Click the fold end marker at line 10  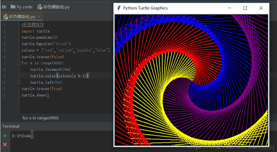[19, 82]
